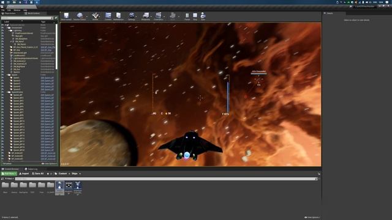Open the Content breadcrumb folder

click(x=62, y=174)
